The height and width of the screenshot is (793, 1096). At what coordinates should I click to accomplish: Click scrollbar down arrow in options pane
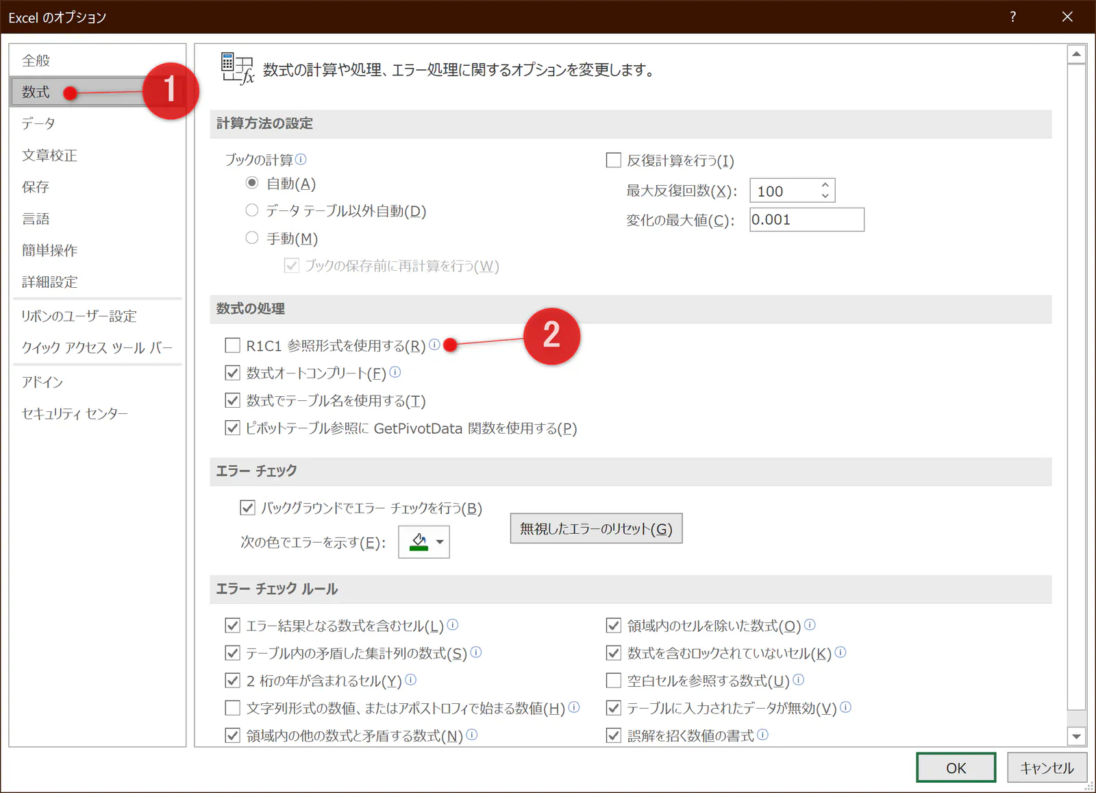(1076, 736)
